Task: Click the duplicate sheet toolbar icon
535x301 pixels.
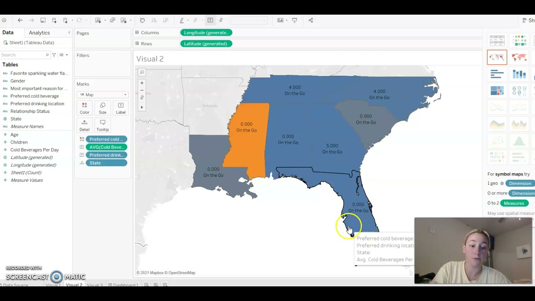Action: point(112,20)
